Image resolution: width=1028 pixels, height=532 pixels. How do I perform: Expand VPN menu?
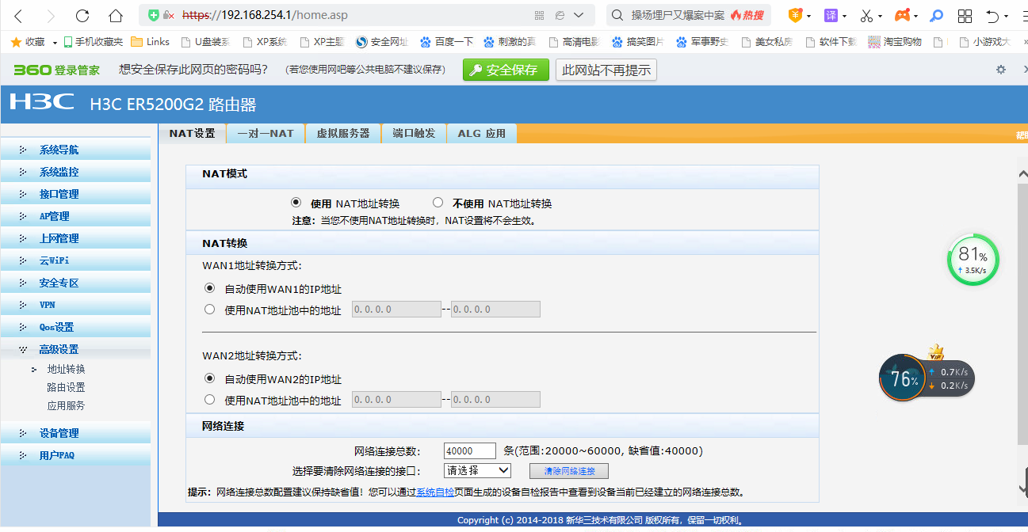pyautogui.click(x=75, y=305)
